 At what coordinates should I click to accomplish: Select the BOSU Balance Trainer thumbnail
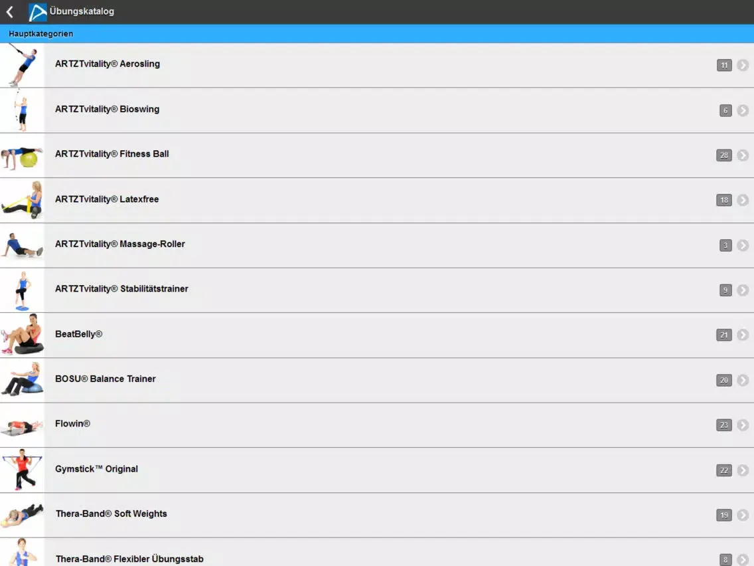pyautogui.click(x=22, y=380)
